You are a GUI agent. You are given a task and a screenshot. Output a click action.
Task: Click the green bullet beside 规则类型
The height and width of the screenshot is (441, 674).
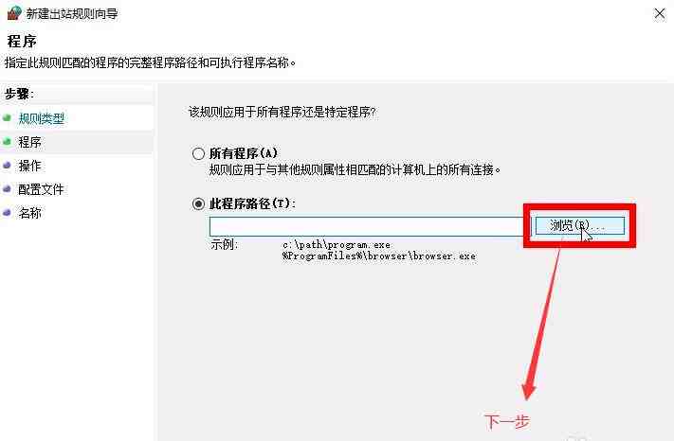pyautogui.click(x=7, y=117)
